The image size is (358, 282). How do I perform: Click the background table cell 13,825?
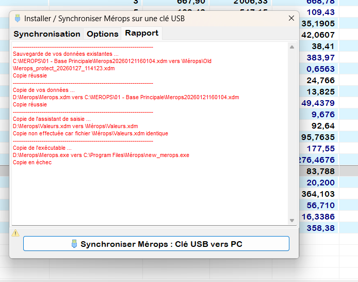coord(320,92)
